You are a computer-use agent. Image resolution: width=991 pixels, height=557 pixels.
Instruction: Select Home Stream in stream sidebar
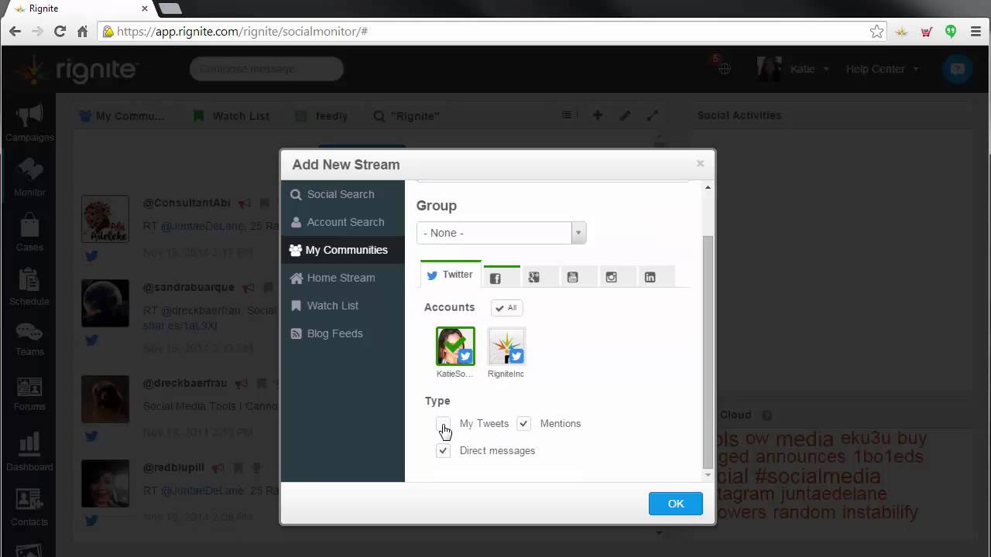(342, 278)
